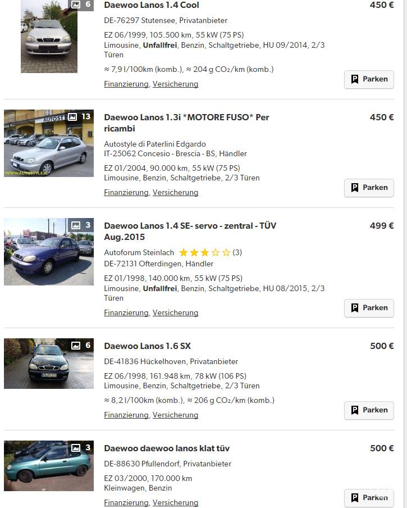Click Versicherung under Lanos 1.6 SX
This screenshot has height=508, width=407.
pos(175,415)
